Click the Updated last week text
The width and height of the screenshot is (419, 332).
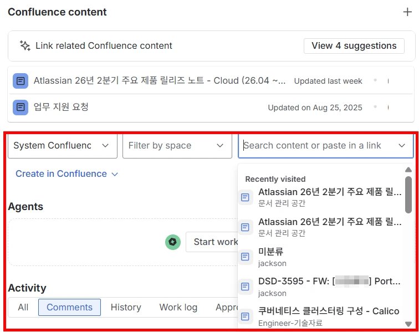[328, 81]
